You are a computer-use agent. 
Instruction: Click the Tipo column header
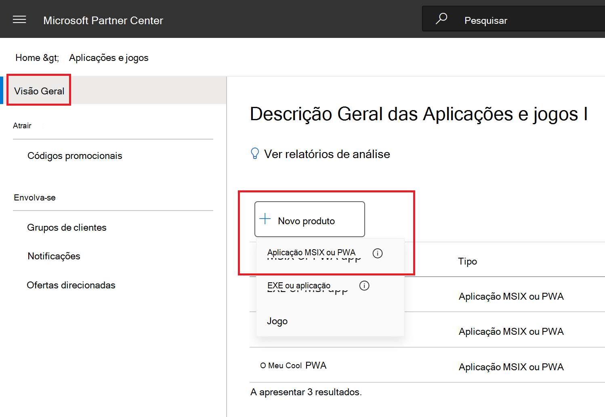coord(468,261)
